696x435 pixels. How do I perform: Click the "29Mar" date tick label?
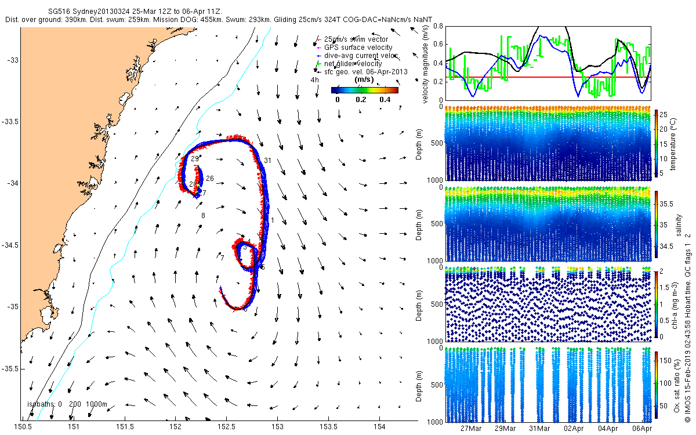pos(505,429)
